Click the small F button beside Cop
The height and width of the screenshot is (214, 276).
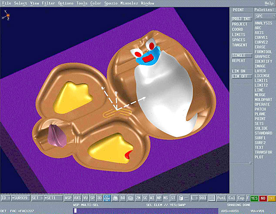pyautogui.click(x=248, y=198)
